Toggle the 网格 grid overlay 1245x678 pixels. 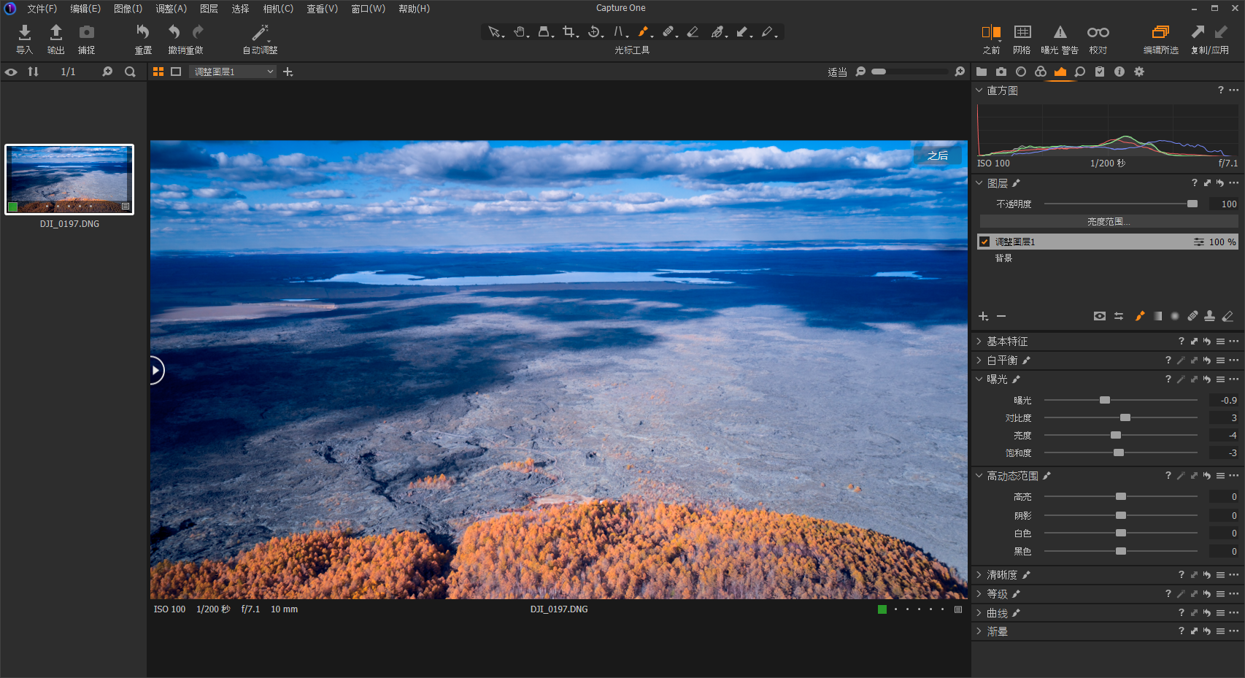pyautogui.click(x=1022, y=39)
